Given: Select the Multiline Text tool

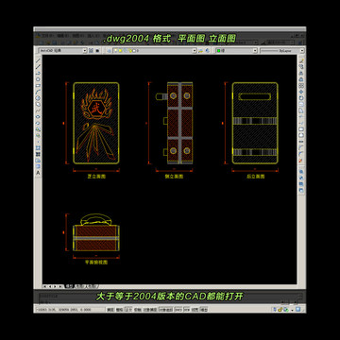Looking at the screenshot, I should (38, 173).
